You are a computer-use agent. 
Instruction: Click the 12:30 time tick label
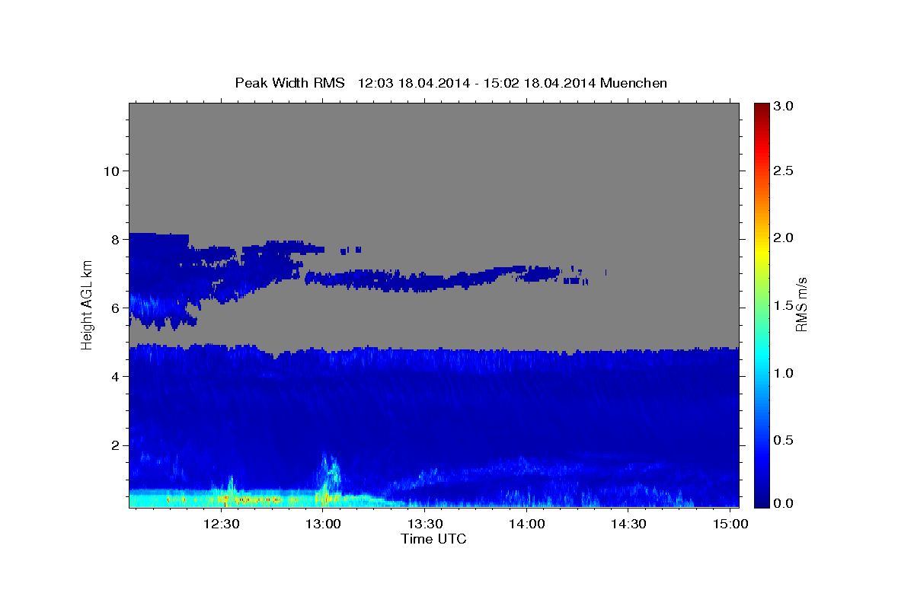click(x=222, y=524)
